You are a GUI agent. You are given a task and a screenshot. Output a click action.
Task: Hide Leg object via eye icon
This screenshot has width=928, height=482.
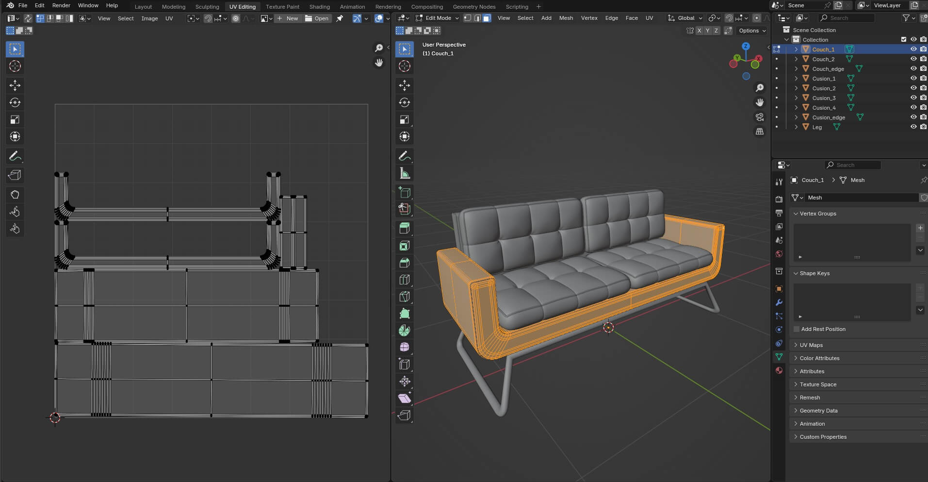coord(913,127)
